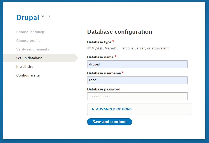Screen dimensions: 209x143
Task: Select the 'Verify requirements' step
Action: coord(33,49)
